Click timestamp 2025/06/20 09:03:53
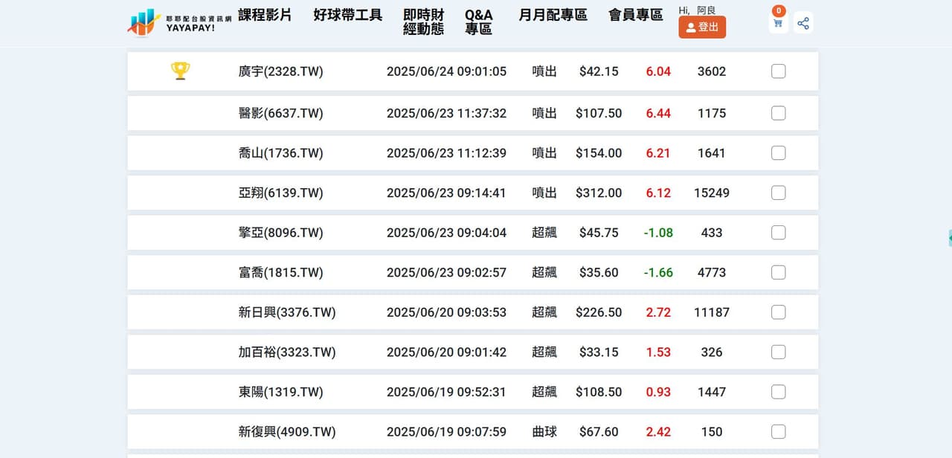Screen dimensions: 952x458 point(446,312)
